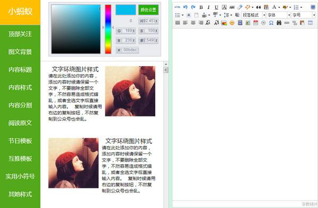This screenshot has width=318, height=208.
Task: Open the 内容分割 sidebar section
Action: (x=20, y=105)
